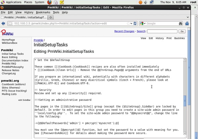Viewport: 198px width, 139px height.
Task: Open Backlinks page action
Action: [180, 38]
